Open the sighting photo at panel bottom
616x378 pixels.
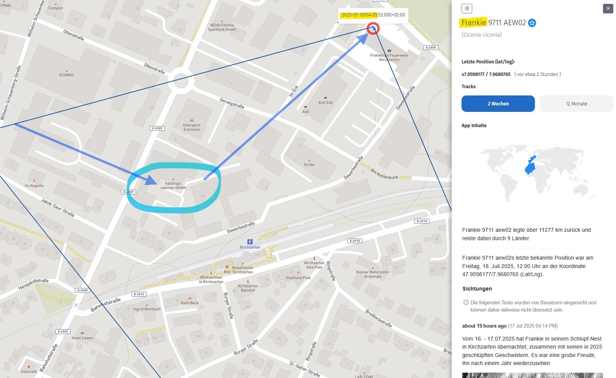[x=532, y=375]
